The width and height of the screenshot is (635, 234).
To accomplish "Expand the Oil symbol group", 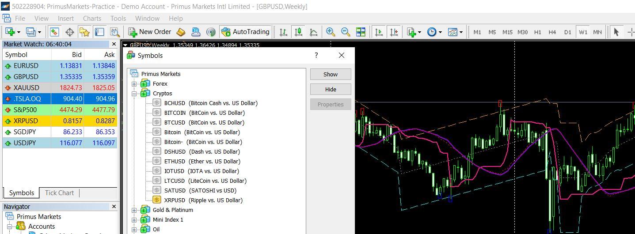I will tap(134, 229).
